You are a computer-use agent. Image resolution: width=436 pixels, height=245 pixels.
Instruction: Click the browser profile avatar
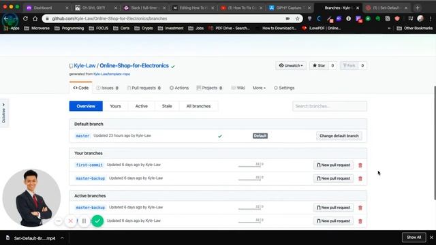(420, 18)
